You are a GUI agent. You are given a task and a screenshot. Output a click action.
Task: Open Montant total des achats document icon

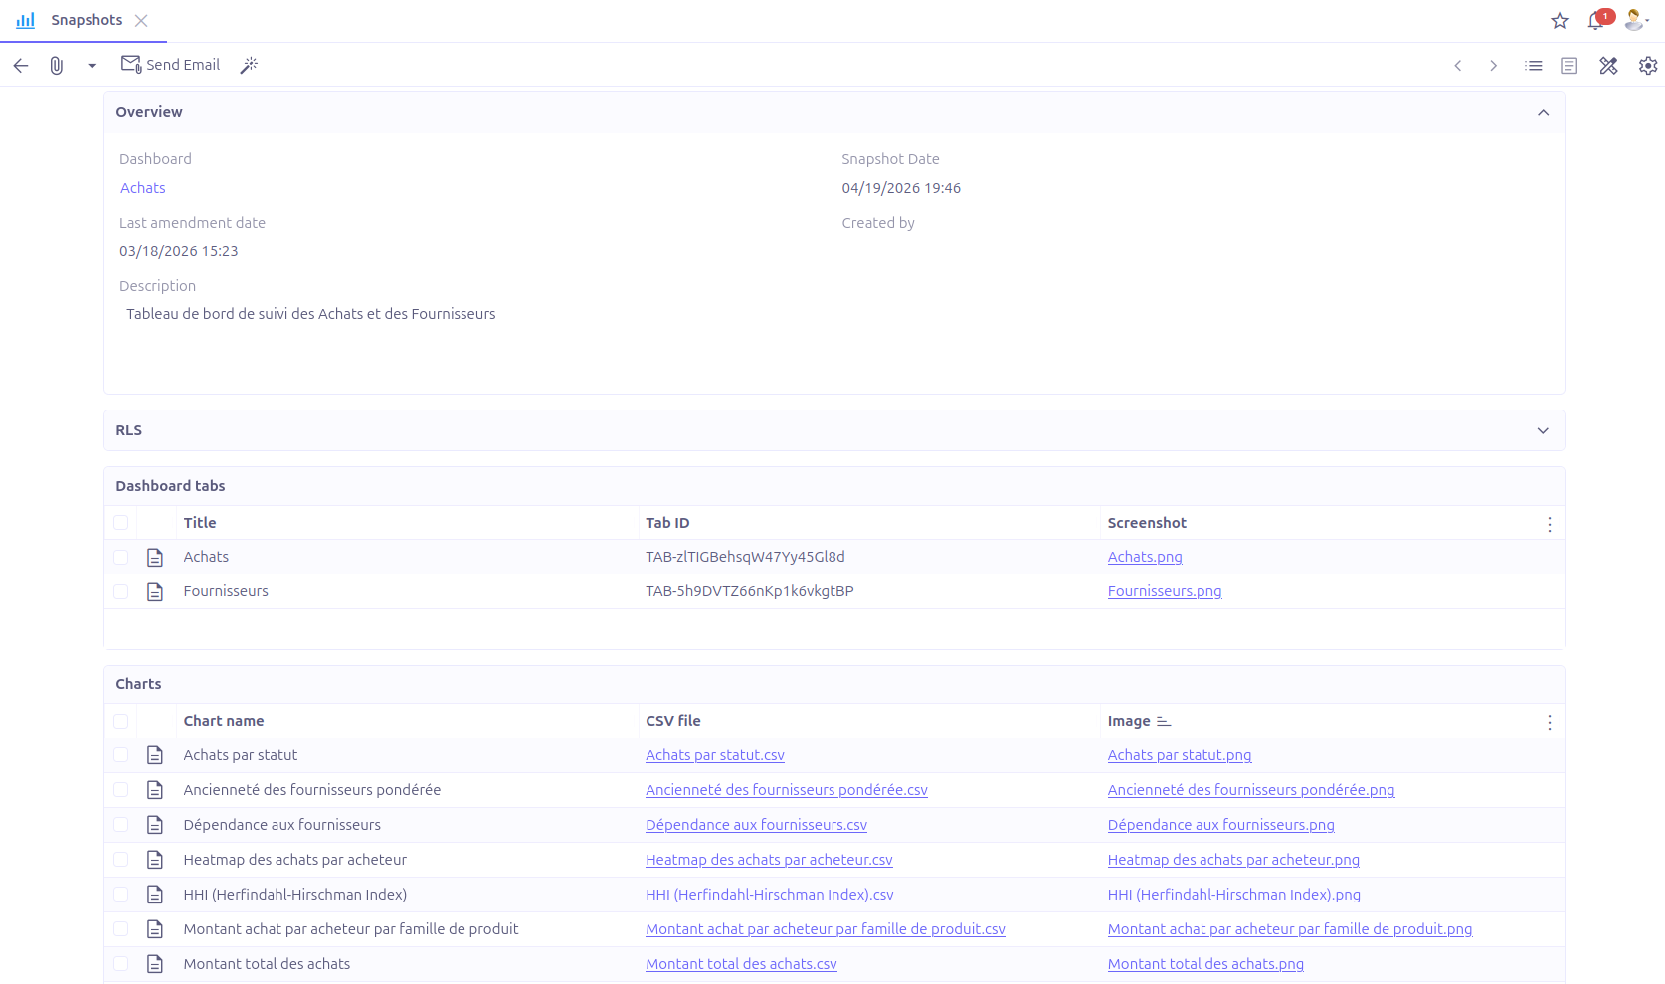click(x=155, y=964)
